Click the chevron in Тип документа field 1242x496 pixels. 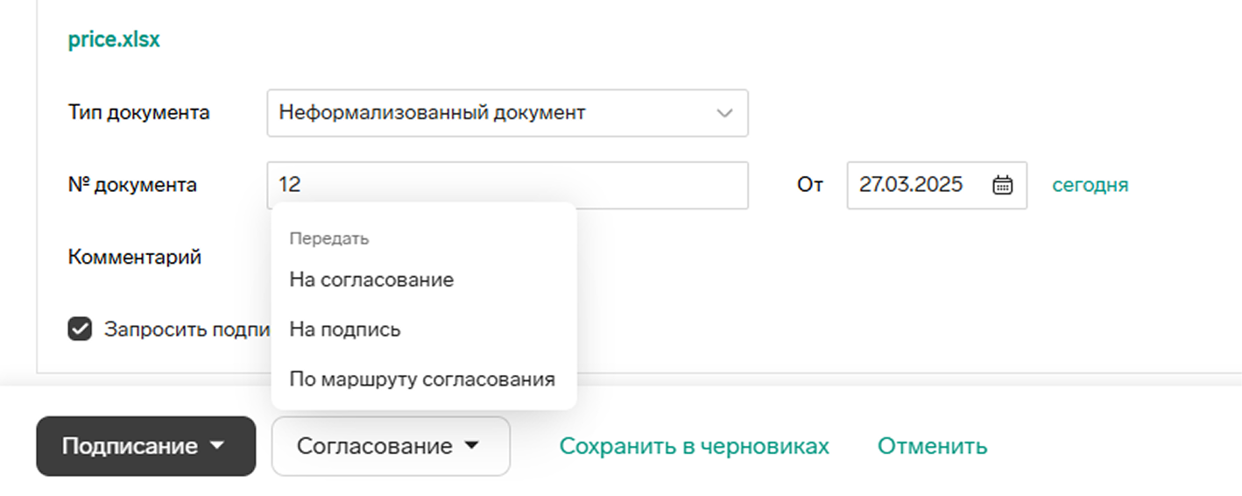point(724,113)
